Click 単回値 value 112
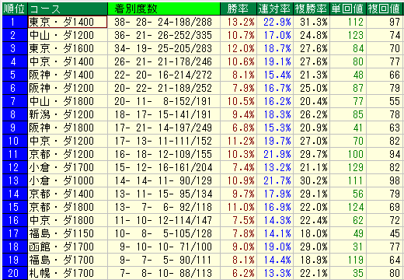404x280 pixels. [x=348, y=22]
